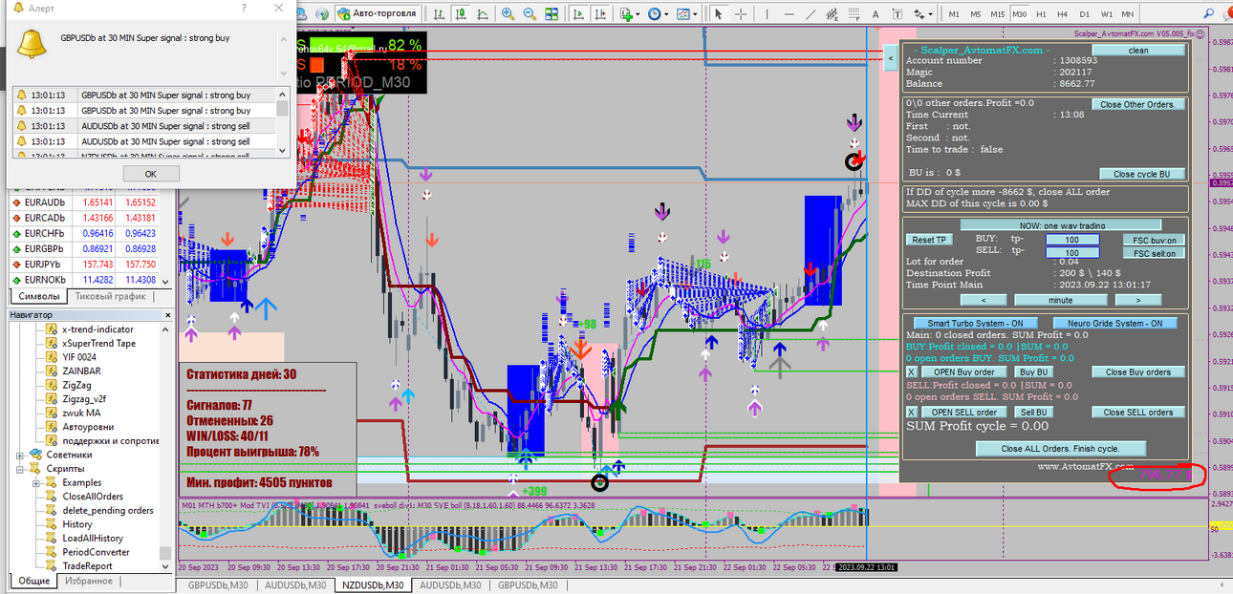
Task: Select the crosshair tool
Action: (x=742, y=14)
